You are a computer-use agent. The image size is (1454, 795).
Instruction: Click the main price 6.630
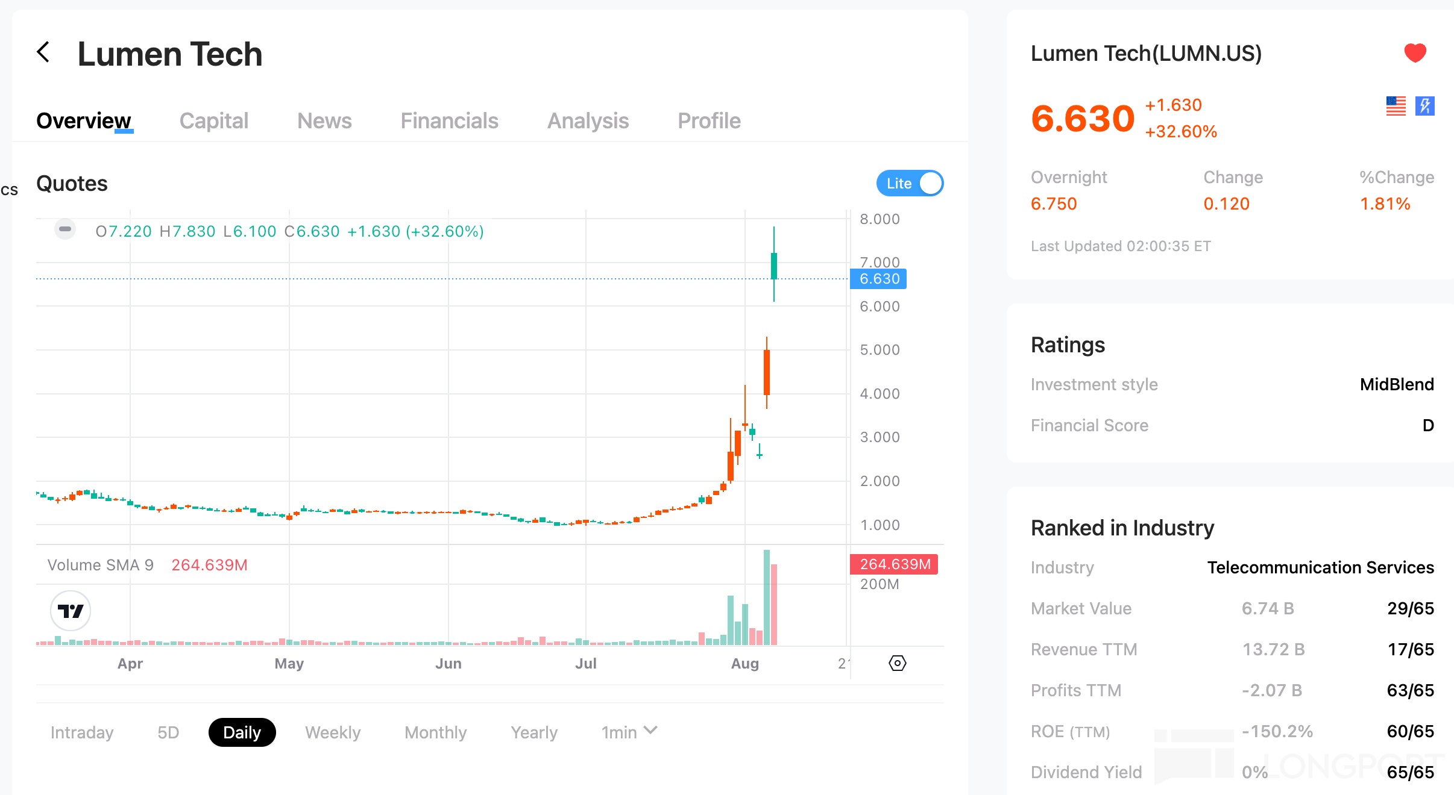click(1083, 118)
